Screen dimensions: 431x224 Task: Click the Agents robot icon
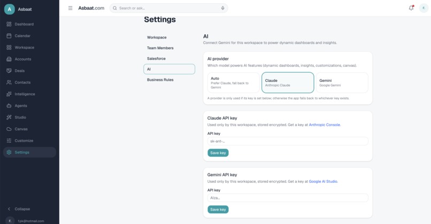(9, 105)
